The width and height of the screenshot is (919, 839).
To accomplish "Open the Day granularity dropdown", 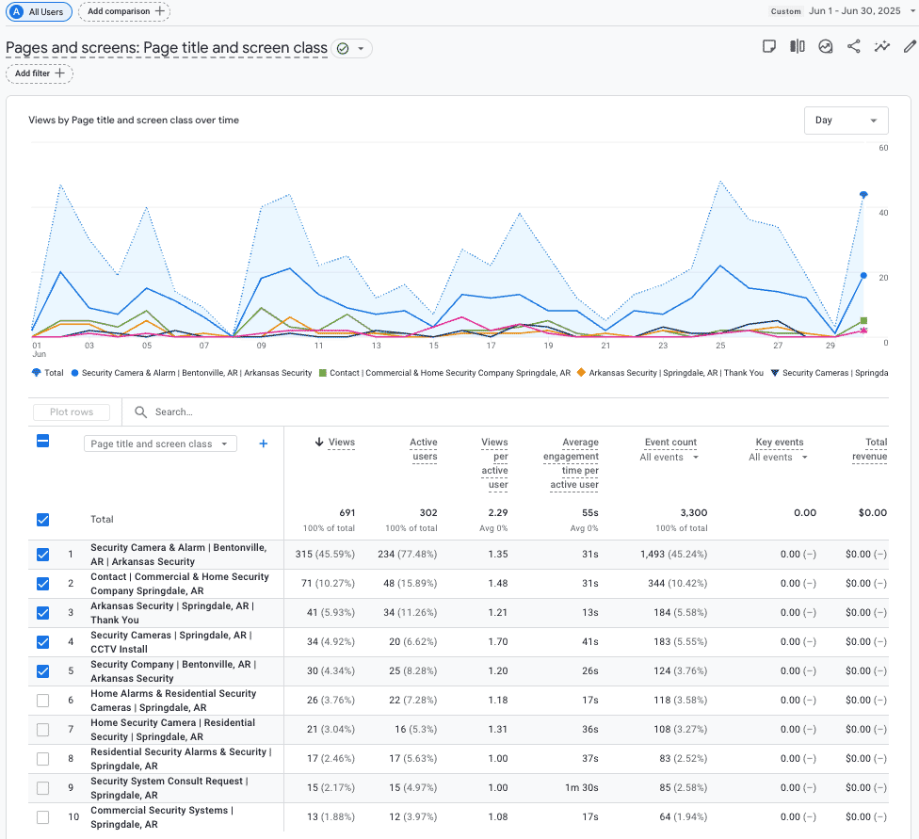I will coord(846,121).
